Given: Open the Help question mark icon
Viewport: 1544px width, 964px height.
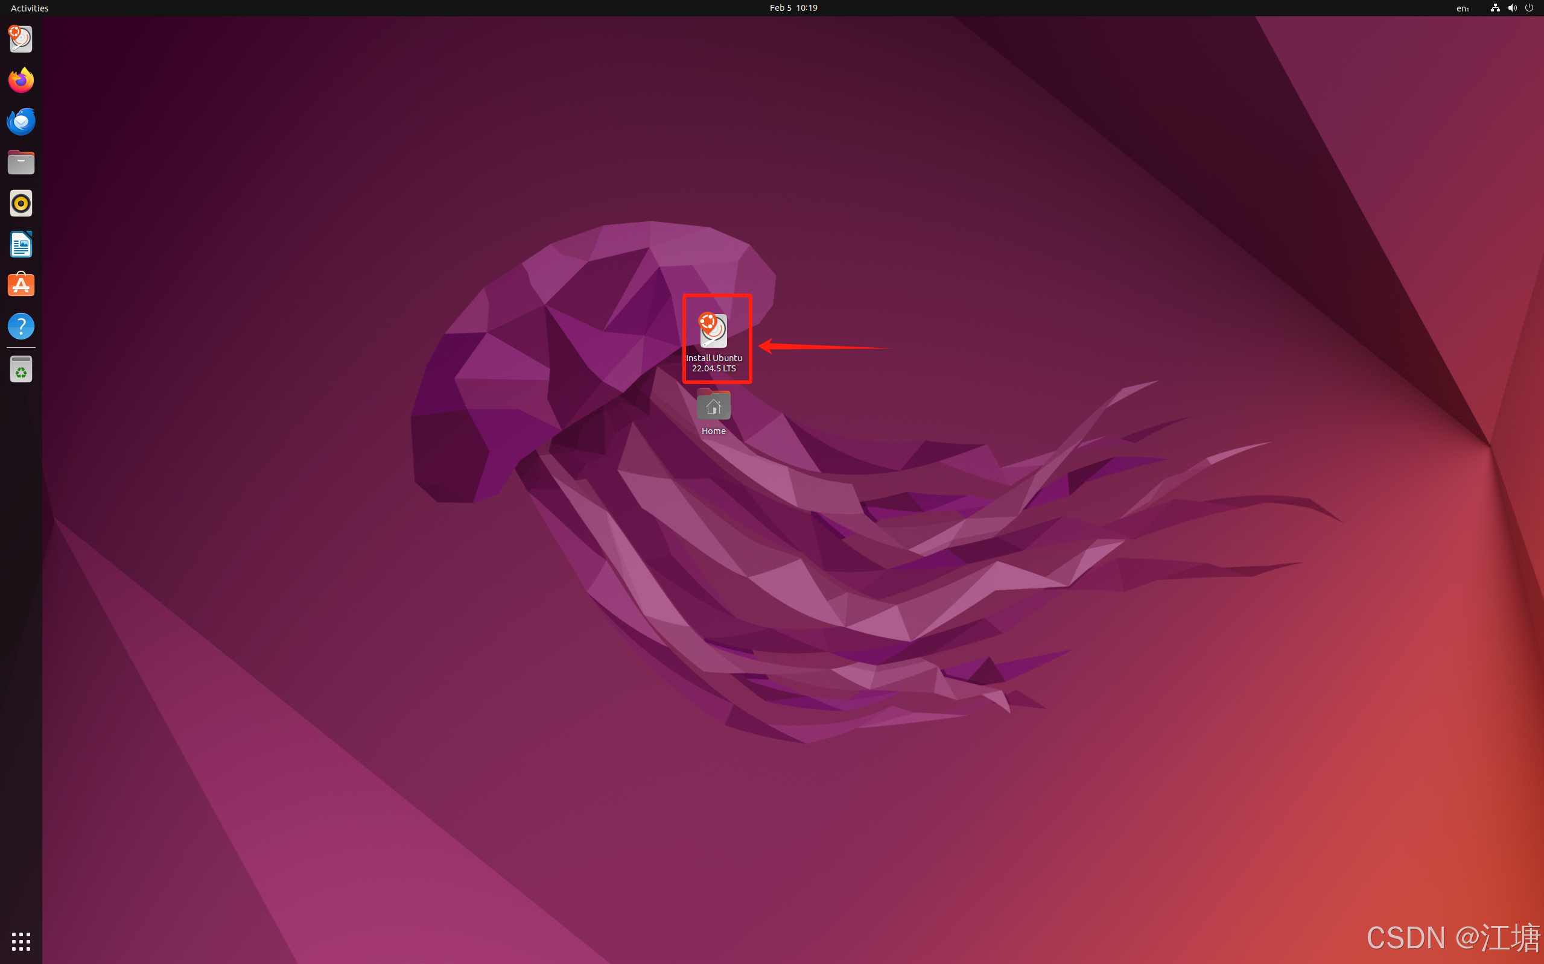Looking at the screenshot, I should point(21,326).
